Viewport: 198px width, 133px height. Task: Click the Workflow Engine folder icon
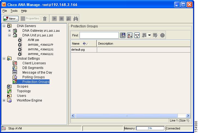pos(9,100)
